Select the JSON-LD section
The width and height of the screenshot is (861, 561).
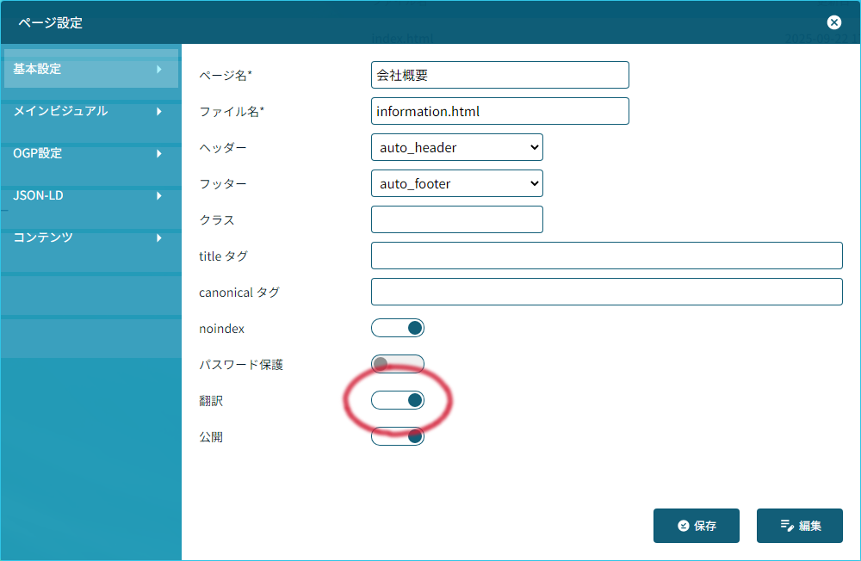point(91,195)
